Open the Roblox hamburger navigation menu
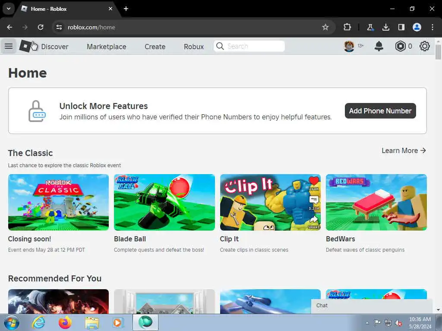 coord(9,46)
